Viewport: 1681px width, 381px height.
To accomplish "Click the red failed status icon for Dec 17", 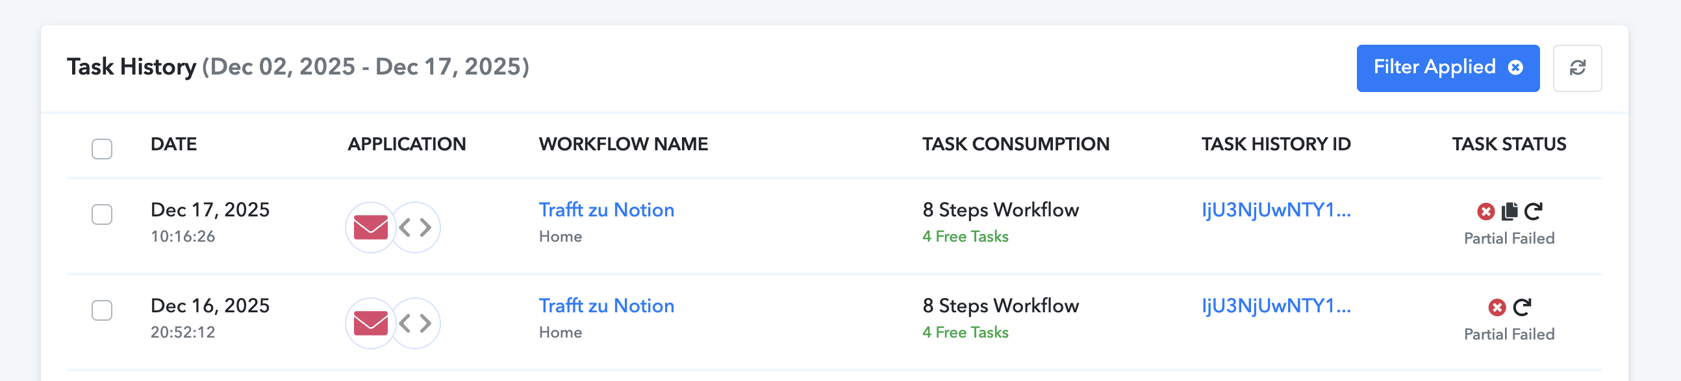I will pos(1485,212).
